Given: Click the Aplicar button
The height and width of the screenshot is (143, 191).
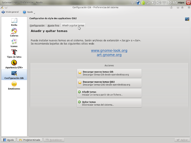Looking at the screenshot, I should [182, 140].
